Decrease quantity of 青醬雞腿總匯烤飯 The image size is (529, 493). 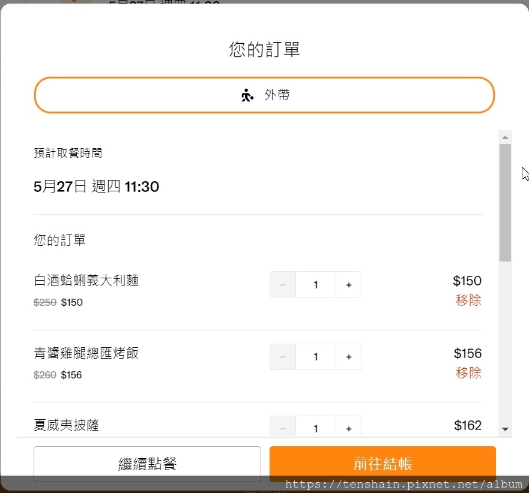(x=283, y=357)
